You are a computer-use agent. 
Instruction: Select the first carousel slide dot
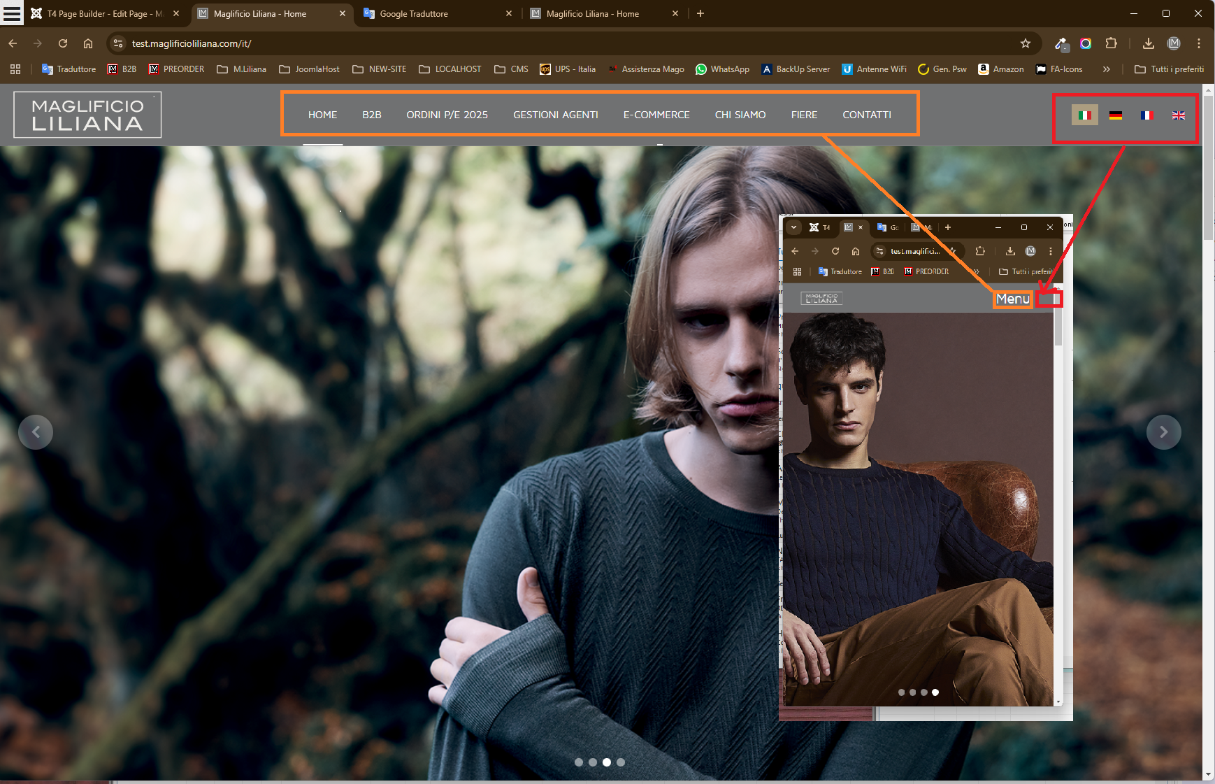(578, 762)
